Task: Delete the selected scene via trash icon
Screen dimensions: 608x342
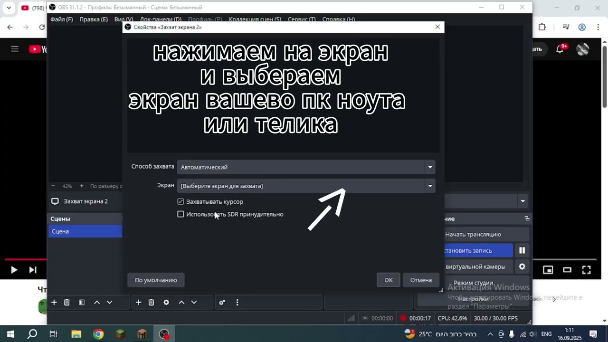Action: point(67,302)
